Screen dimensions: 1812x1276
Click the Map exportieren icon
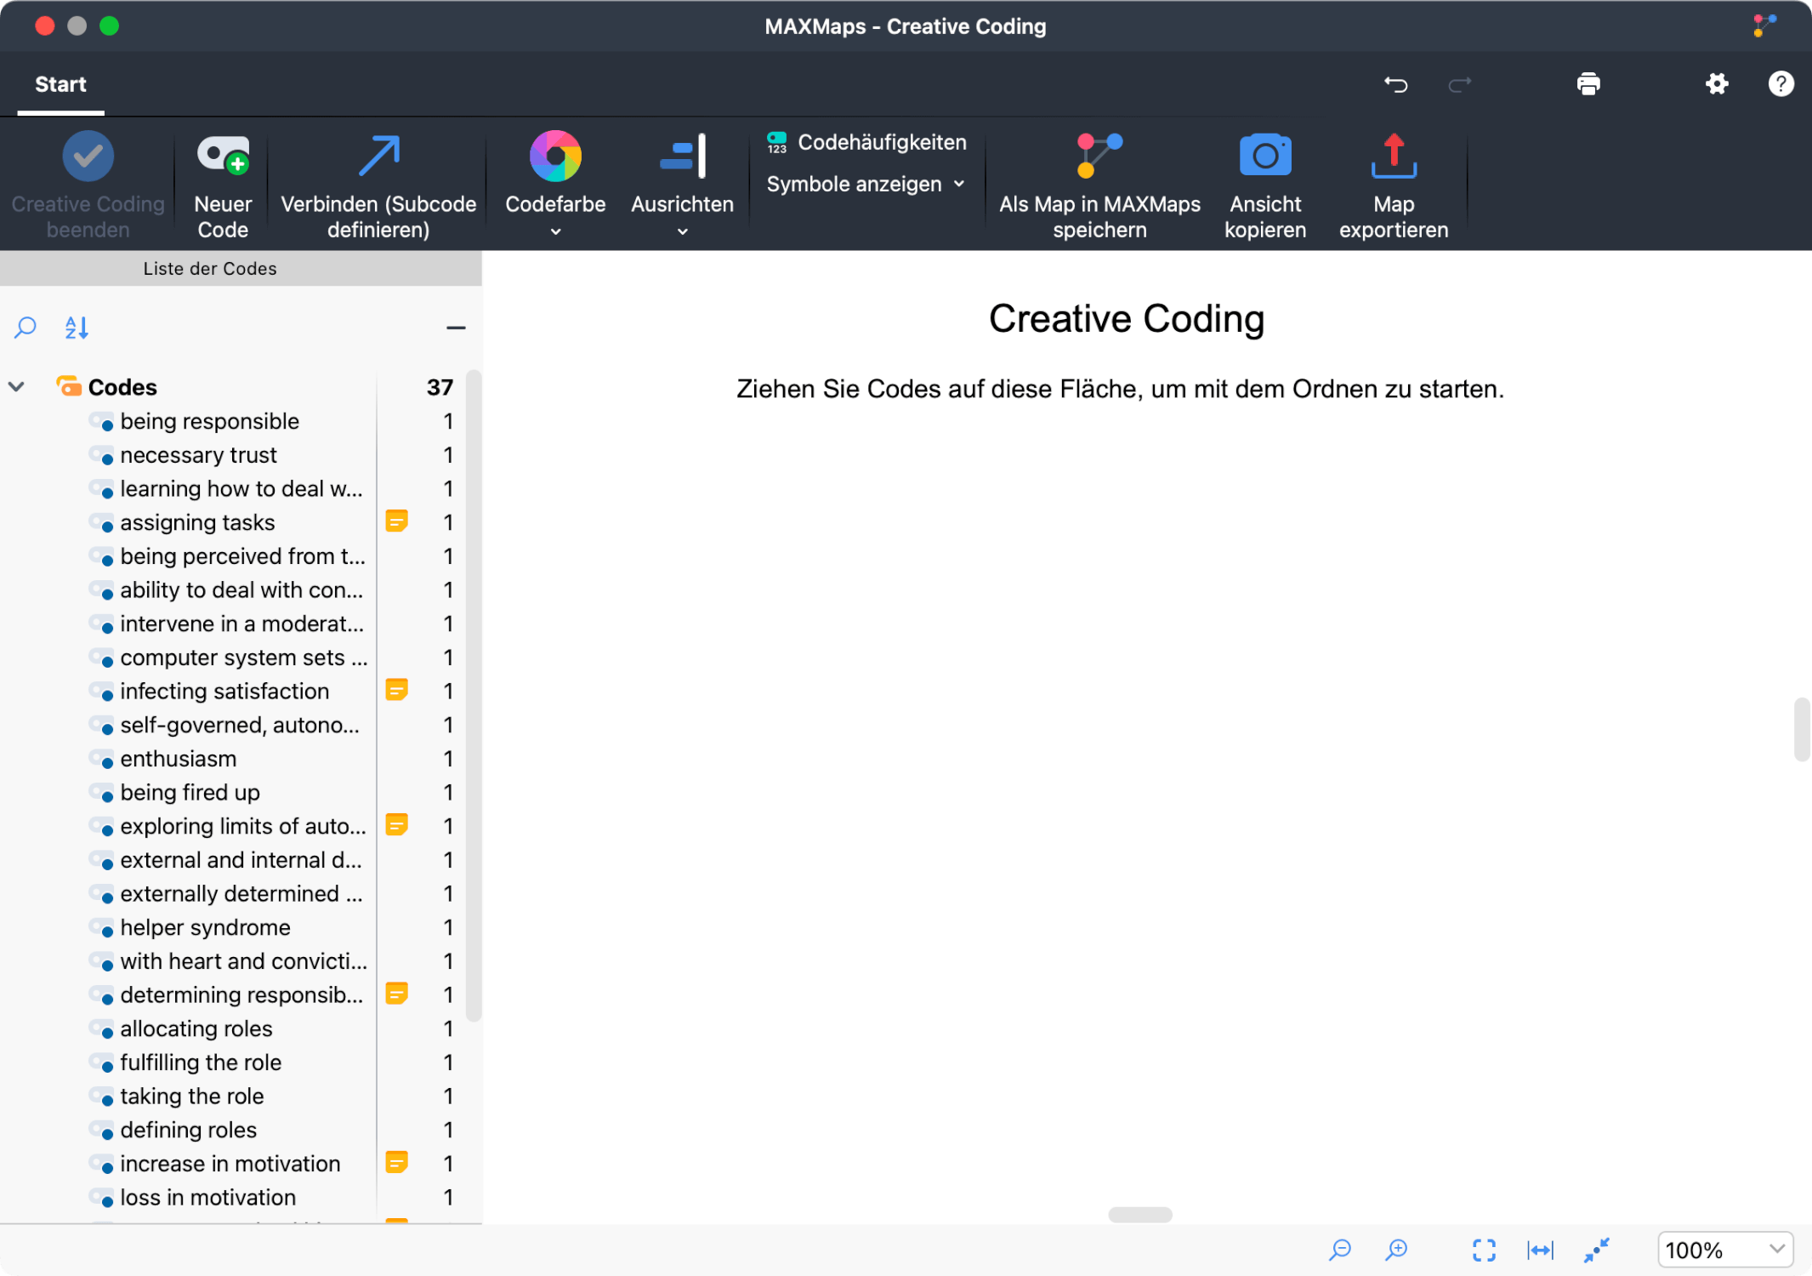[x=1393, y=157]
